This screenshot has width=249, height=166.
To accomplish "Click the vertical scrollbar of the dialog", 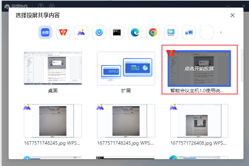I will 242,65.
